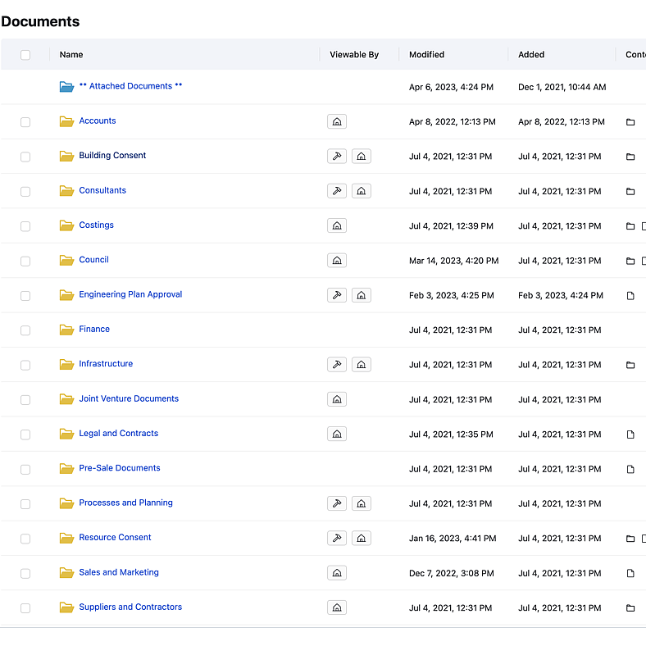Open the Council folder link
Image resolution: width=646 pixels, height=646 pixels.
(93, 260)
